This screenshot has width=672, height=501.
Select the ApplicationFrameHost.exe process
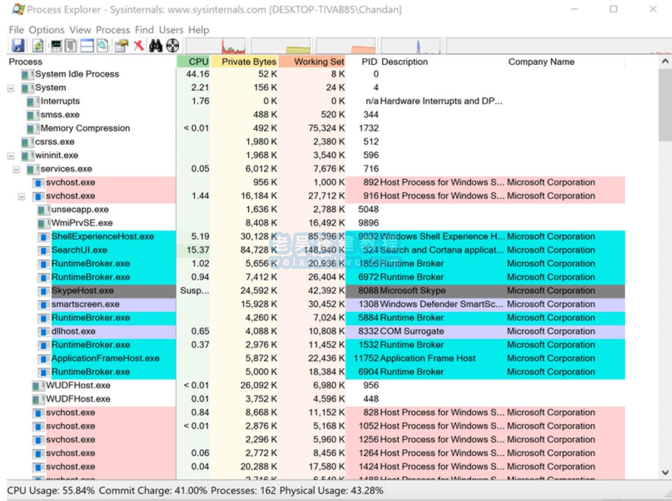[316, 358]
